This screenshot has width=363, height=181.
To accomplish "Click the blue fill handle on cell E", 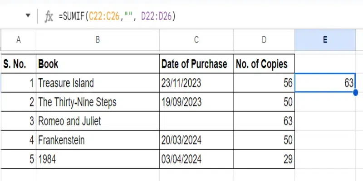I will point(355,92).
